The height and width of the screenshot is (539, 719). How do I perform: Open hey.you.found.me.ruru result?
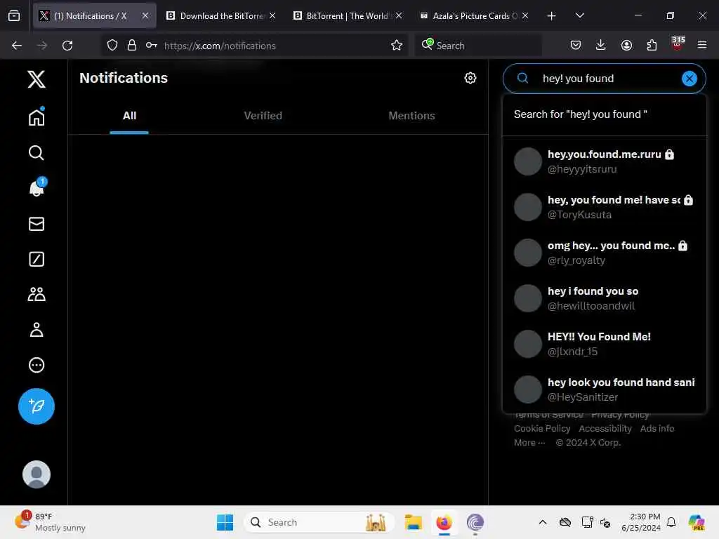click(x=604, y=161)
